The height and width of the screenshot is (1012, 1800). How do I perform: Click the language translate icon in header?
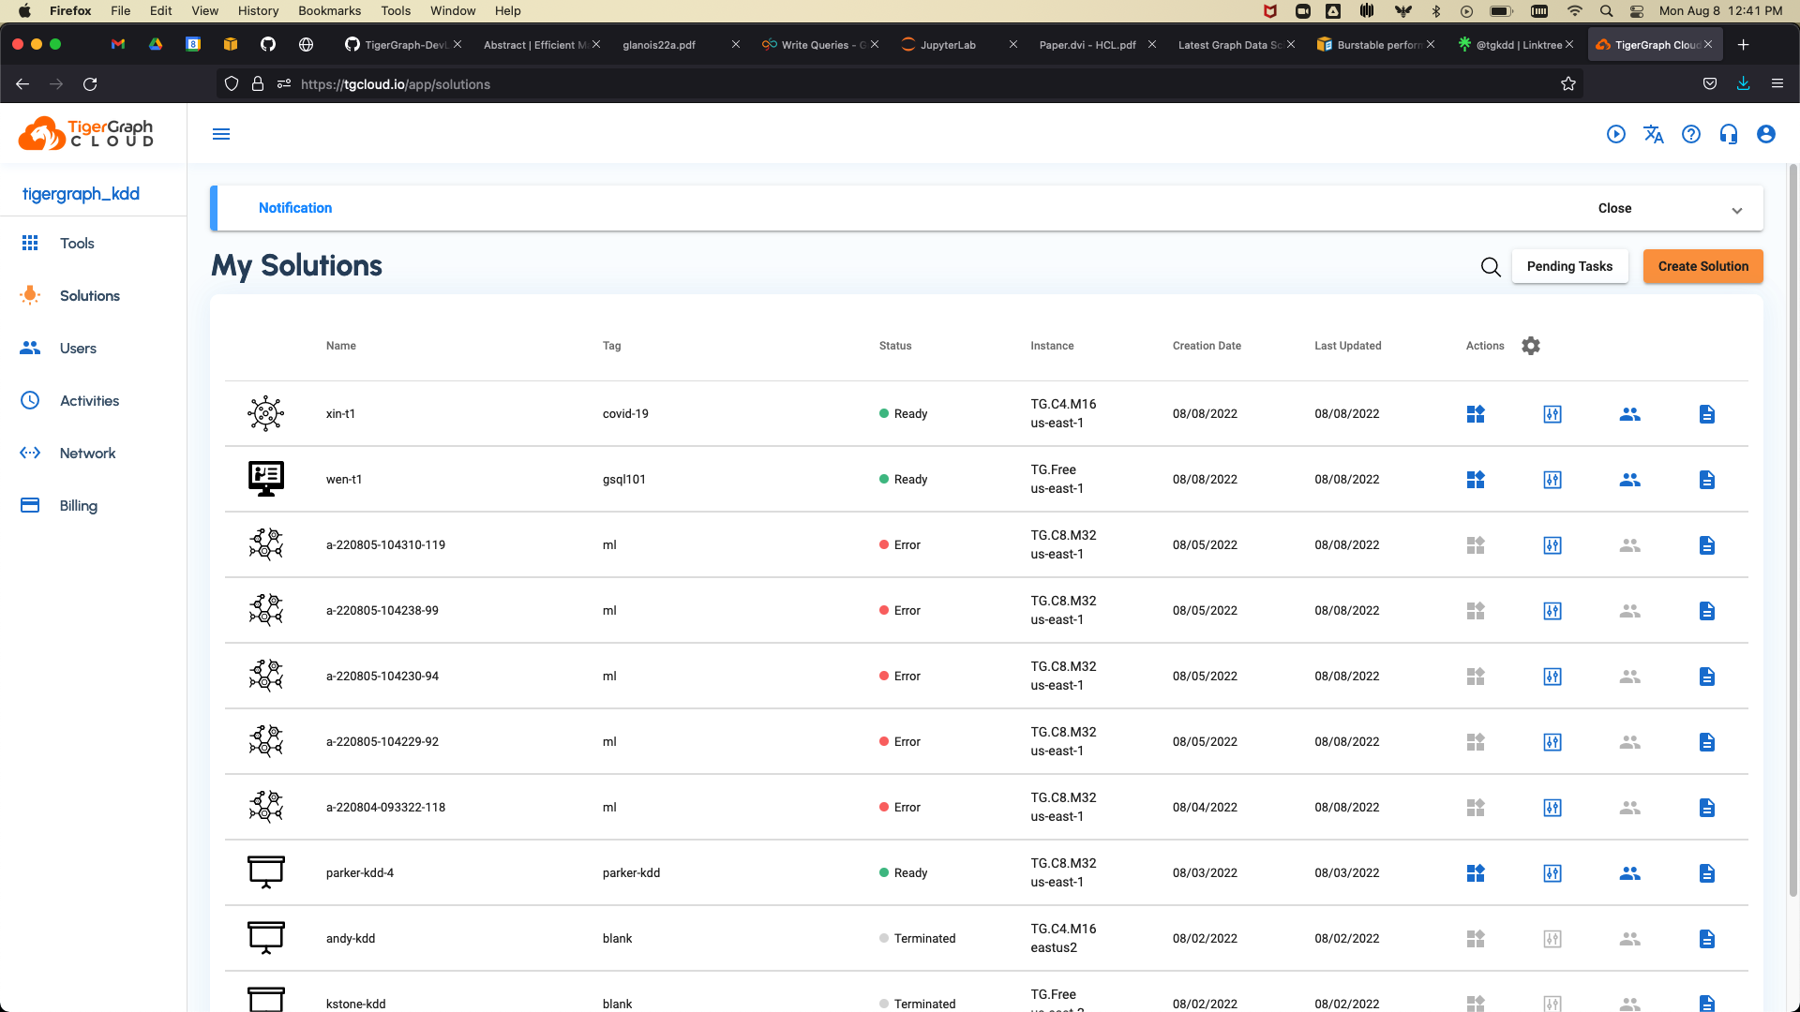click(1654, 134)
